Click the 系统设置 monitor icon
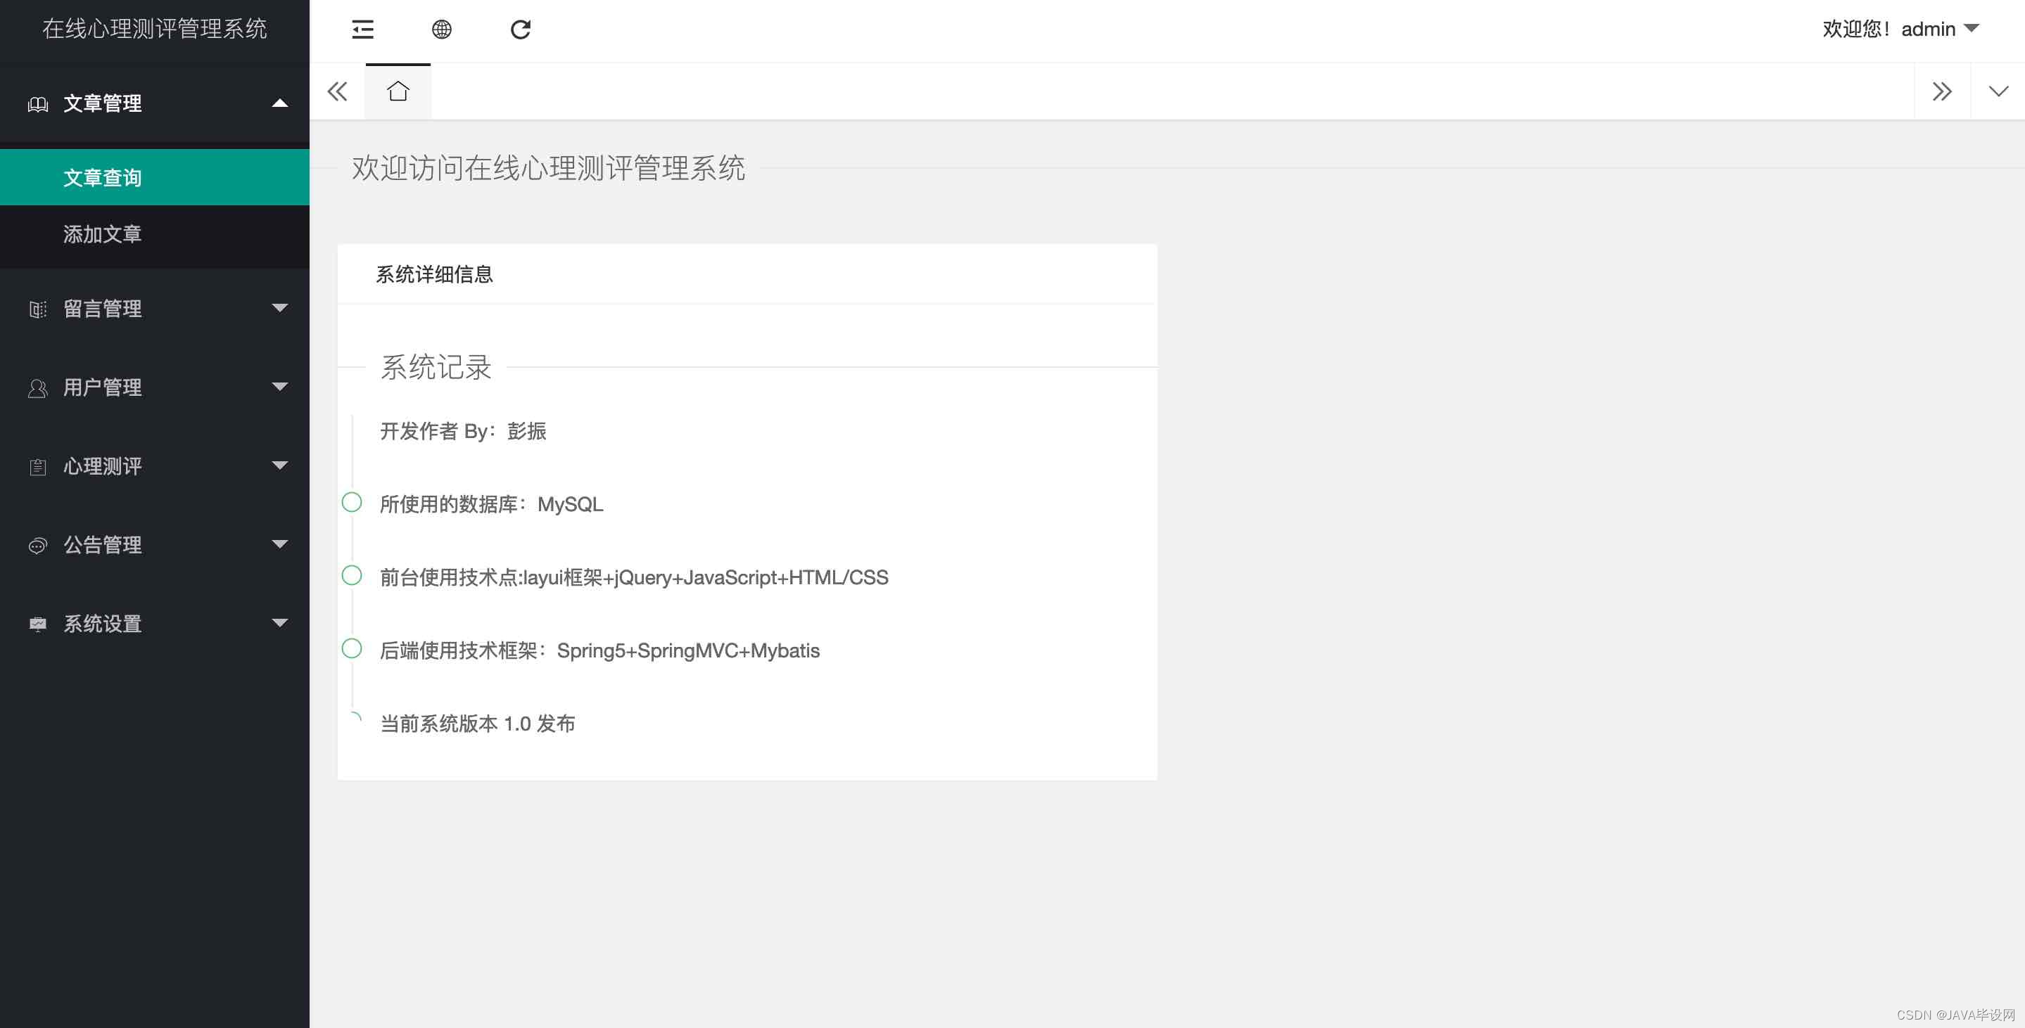The image size is (2025, 1028). point(38,624)
